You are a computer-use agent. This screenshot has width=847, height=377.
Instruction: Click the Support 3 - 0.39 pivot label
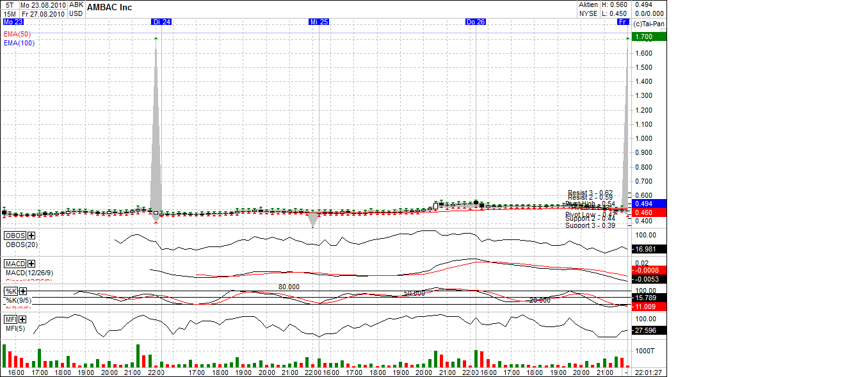(590, 225)
